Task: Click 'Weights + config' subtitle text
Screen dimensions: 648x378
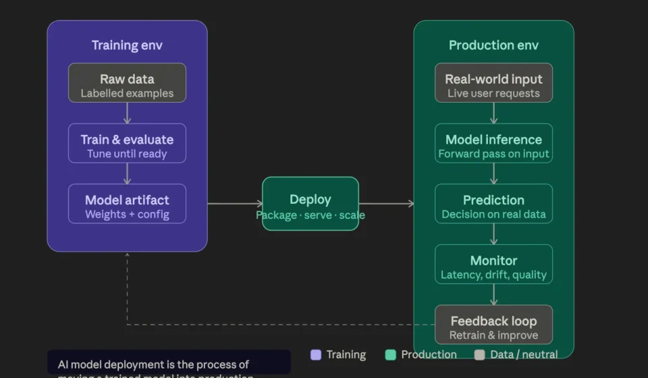Action: 127,215
